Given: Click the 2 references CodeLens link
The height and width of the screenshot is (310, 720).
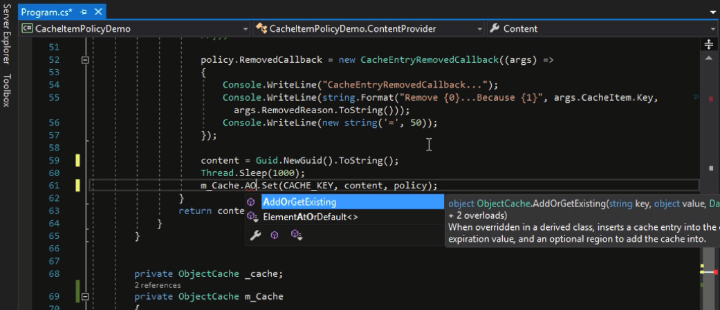Looking at the screenshot, I should [x=158, y=285].
